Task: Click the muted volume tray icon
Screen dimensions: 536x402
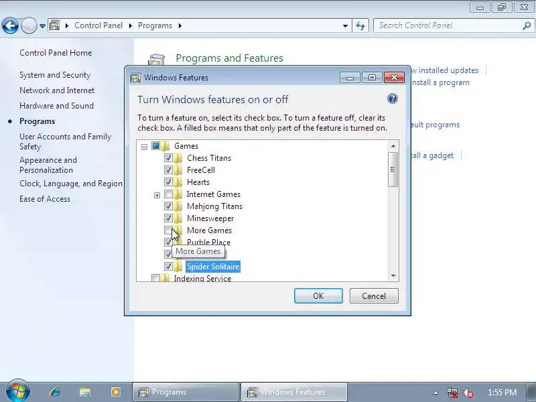Action: click(468, 393)
